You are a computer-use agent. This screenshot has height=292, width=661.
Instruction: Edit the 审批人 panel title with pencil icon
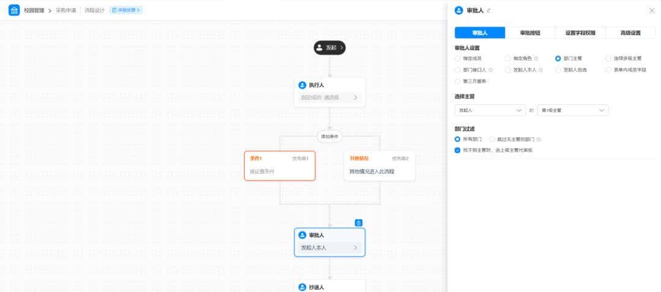tap(488, 11)
